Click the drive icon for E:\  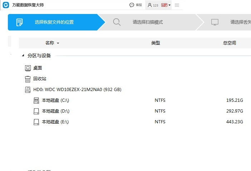point(36,122)
